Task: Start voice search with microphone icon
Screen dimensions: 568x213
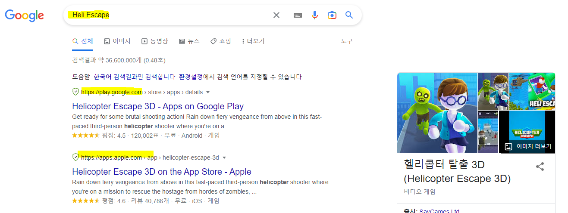Action: coord(315,15)
